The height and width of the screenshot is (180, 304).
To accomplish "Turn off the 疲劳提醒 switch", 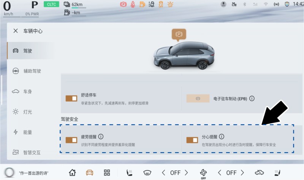I will pyautogui.click(x=71, y=140).
